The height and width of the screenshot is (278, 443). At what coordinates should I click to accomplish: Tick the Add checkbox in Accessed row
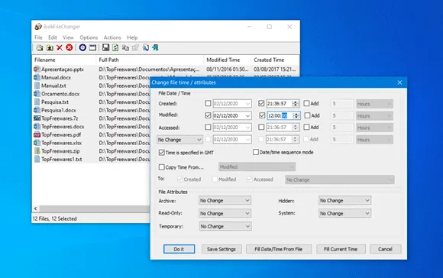pyautogui.click(x=306, y=127)
